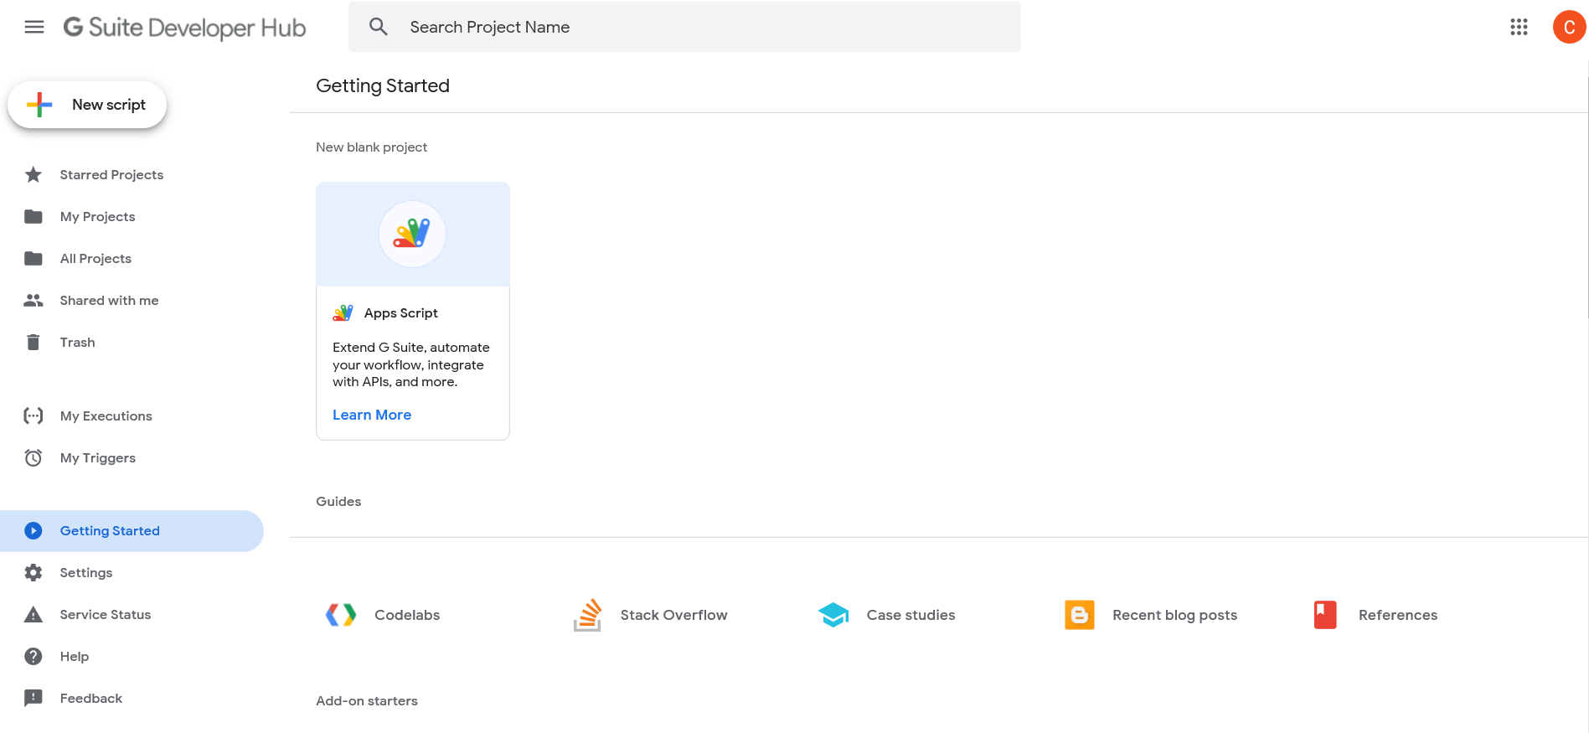Select Getting Started in sidebar
Viewport: 1589px width, 733px height.
[132, 530]
